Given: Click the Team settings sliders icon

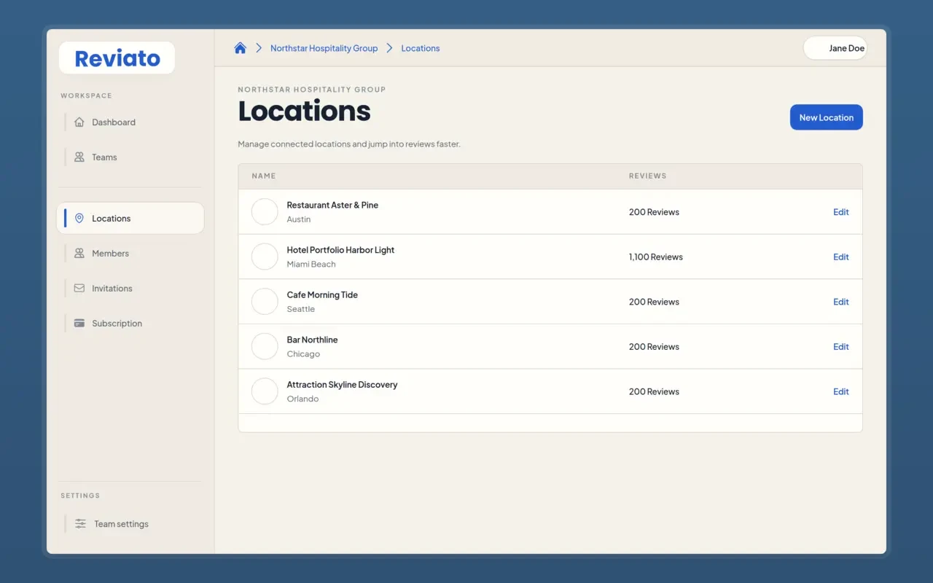Looking at the screenshot, I should 80,524.
